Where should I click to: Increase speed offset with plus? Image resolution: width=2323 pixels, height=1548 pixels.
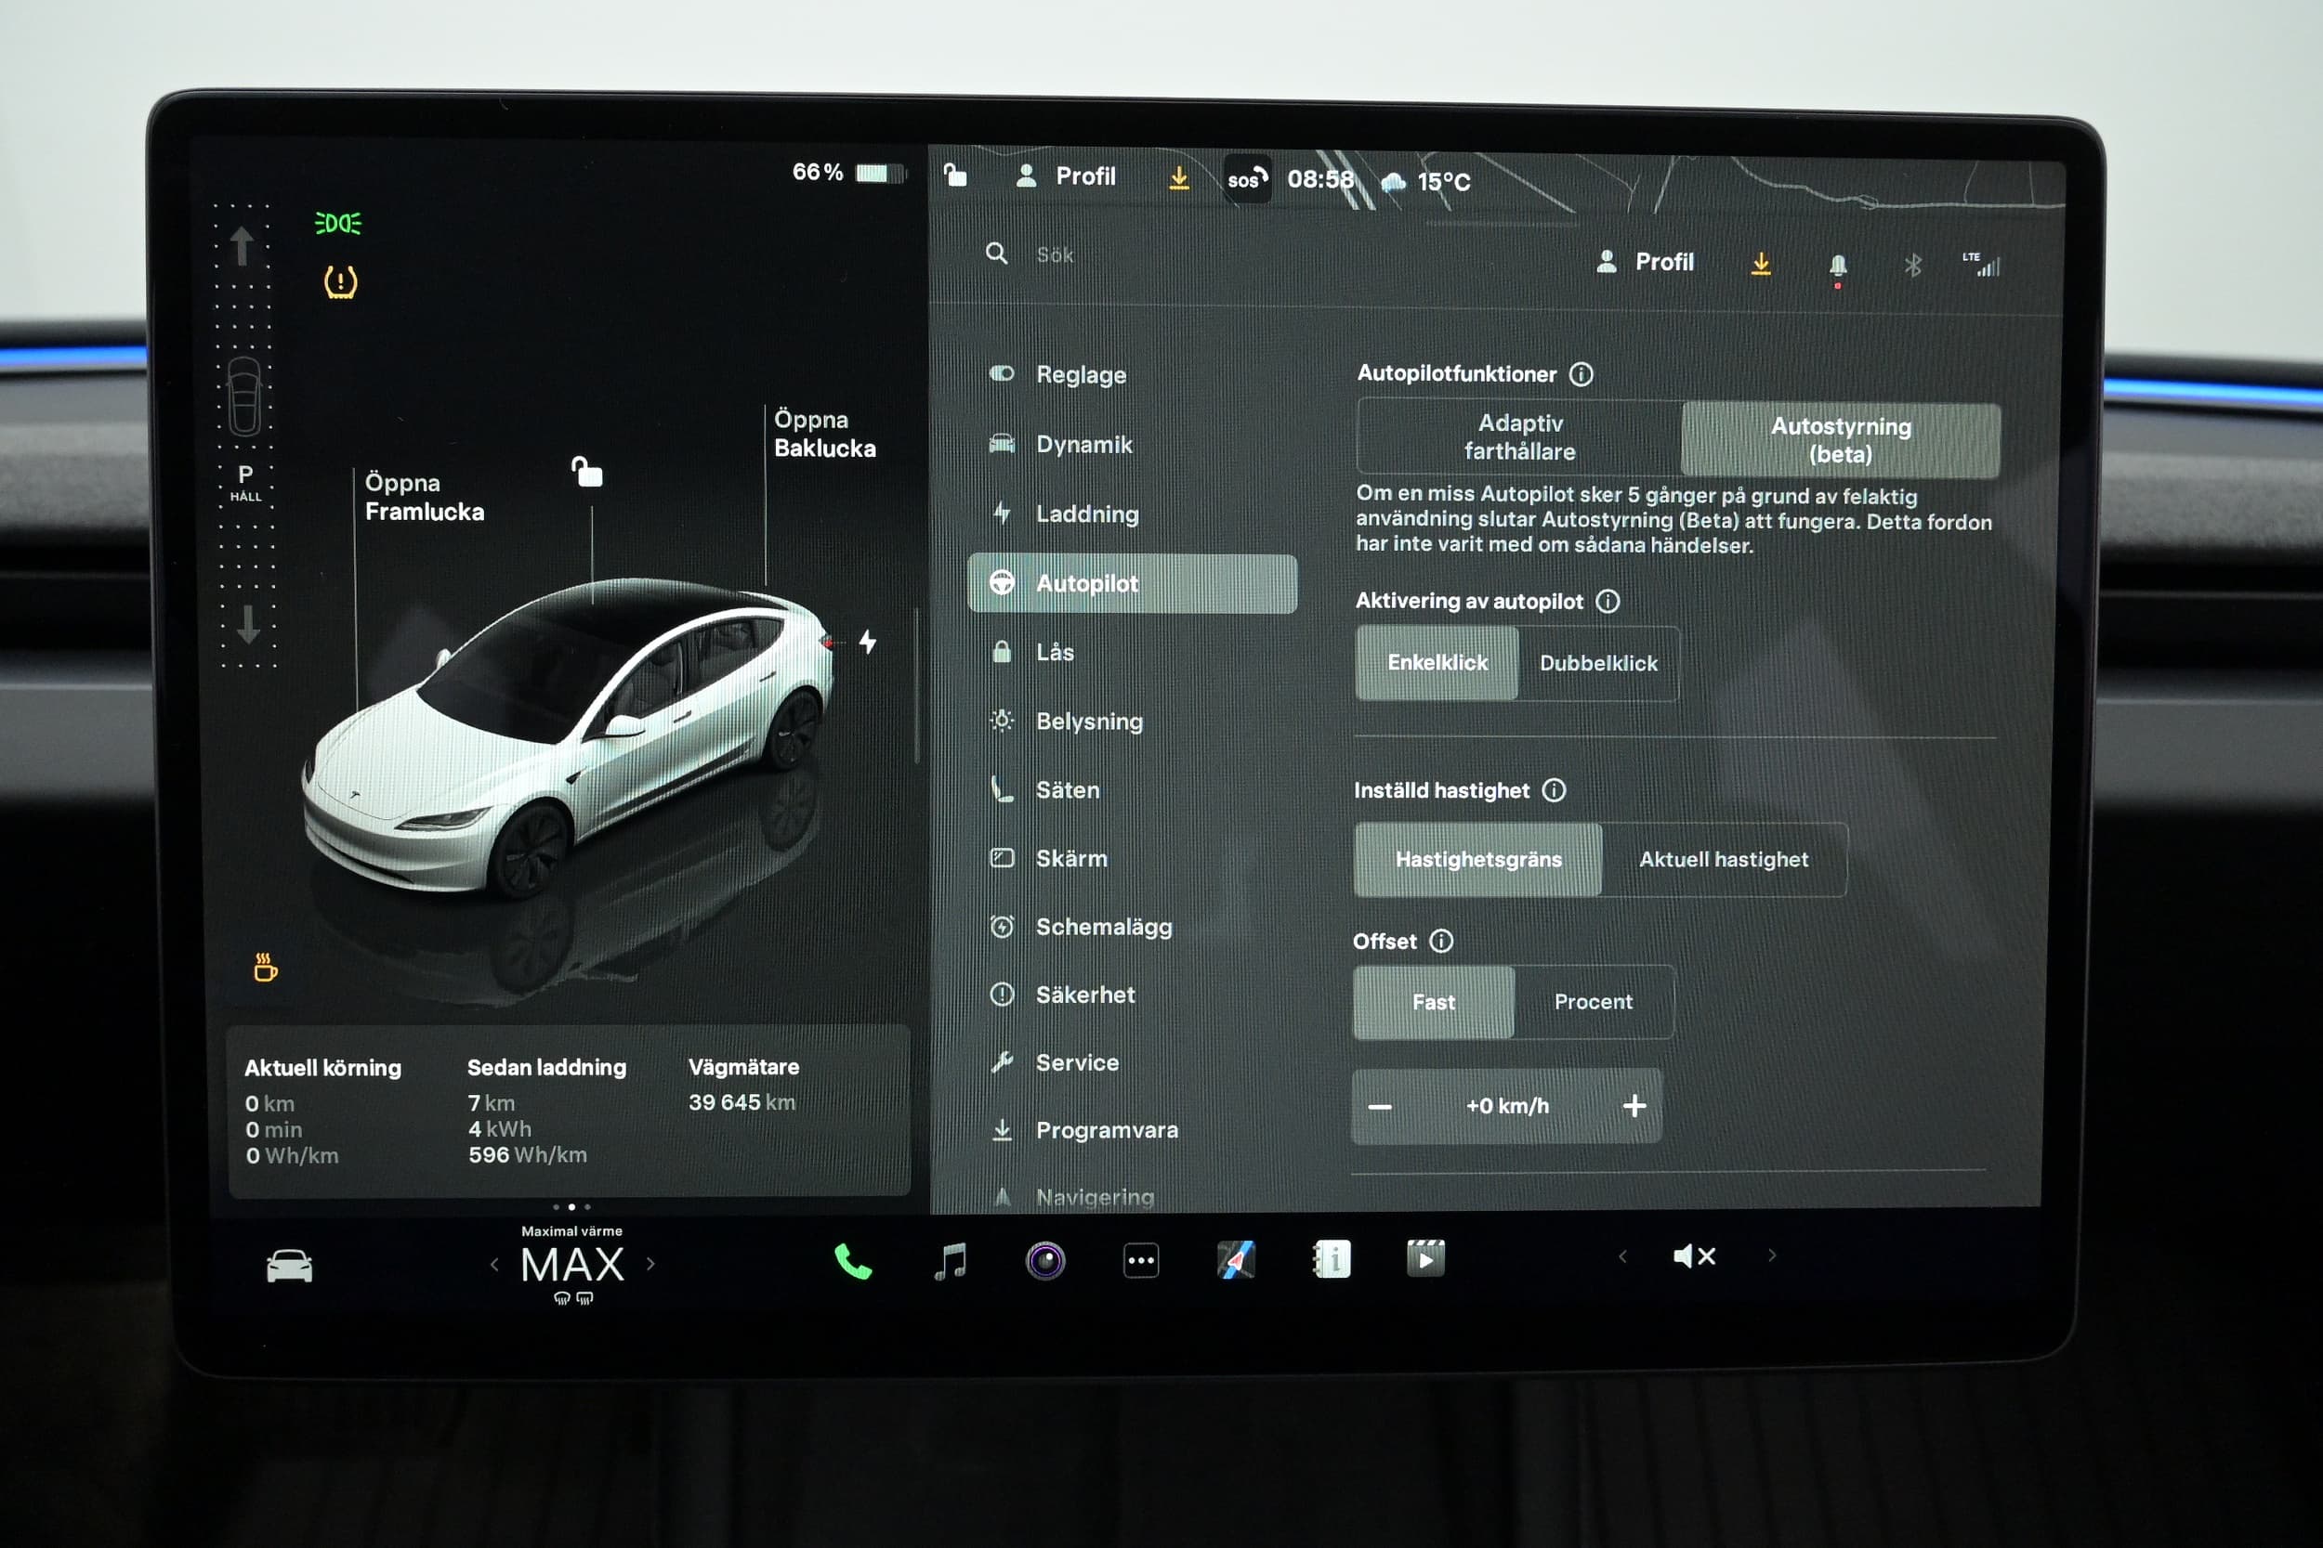tap(1634, 1106)
